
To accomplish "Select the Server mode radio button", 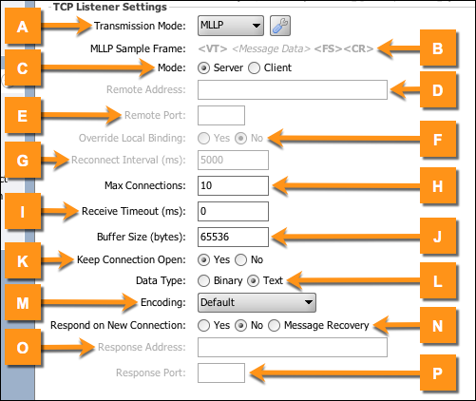I will [203, 68].
